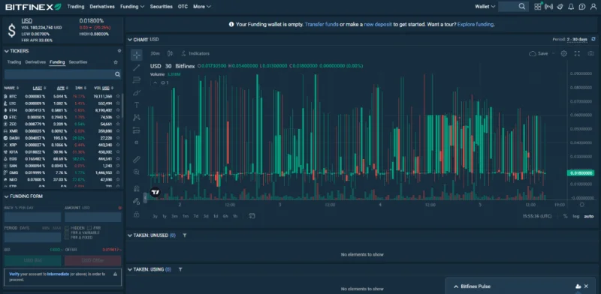Enter fullscreen chart mode
Screen dimensions: 601x294
pos(577,53)
